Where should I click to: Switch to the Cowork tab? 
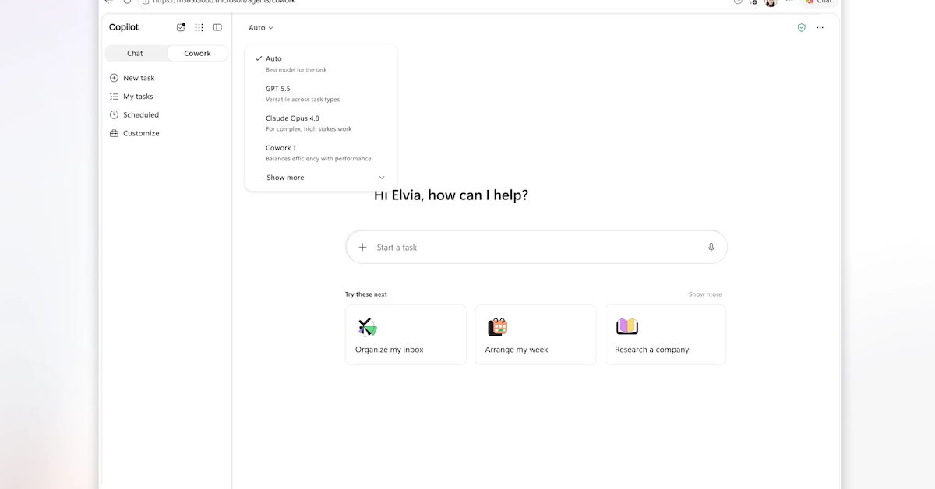coord(197,53)
